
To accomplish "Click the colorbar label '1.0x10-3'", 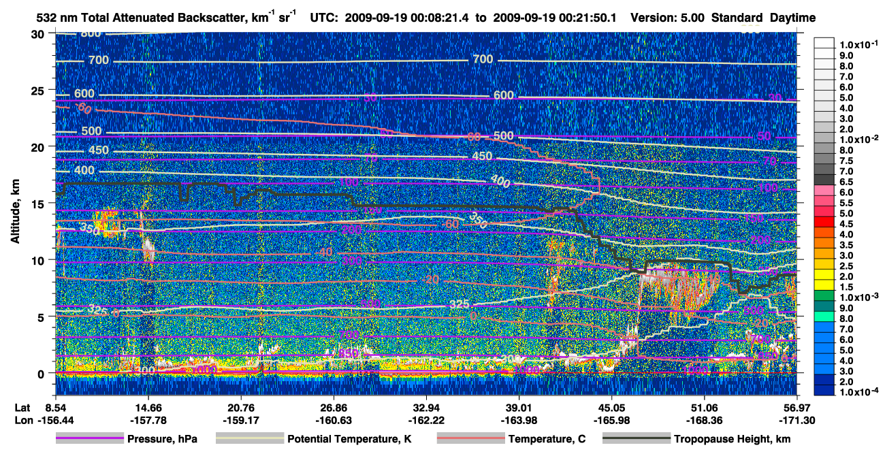I will point(859,297).
